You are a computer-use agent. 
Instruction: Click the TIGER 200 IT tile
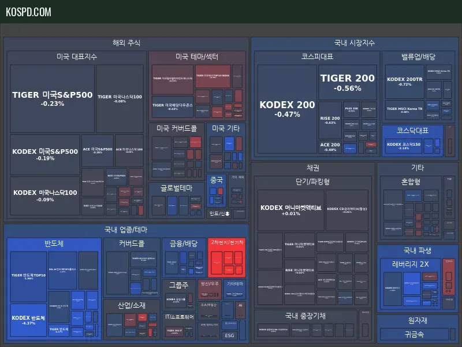[175, 331]
